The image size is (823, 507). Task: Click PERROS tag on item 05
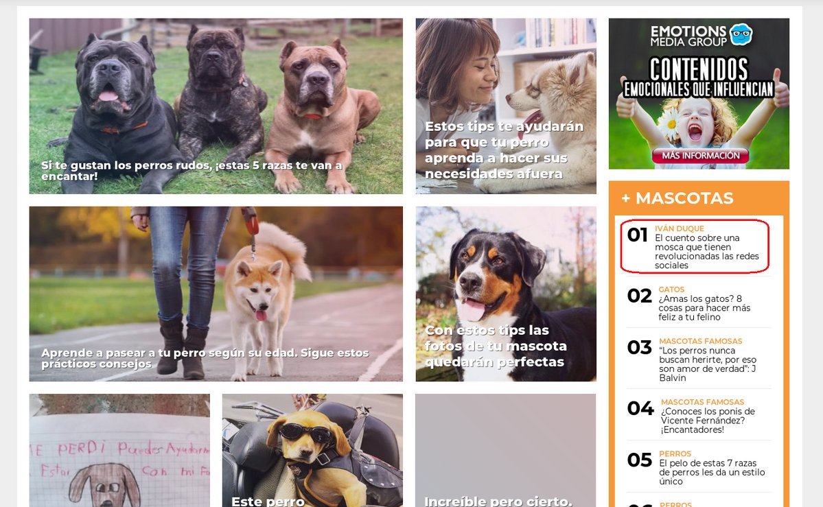[x=675, y=454]
